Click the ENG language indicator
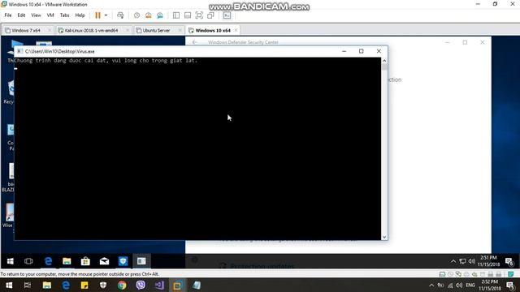520x292 pixels. (470, 286)
